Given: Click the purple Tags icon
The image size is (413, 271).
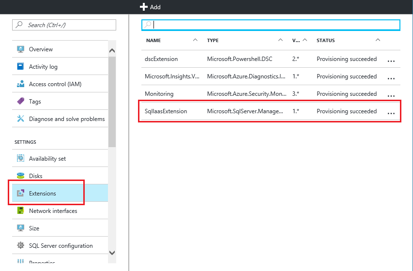Looking at the screenshot, I should 20,101.
